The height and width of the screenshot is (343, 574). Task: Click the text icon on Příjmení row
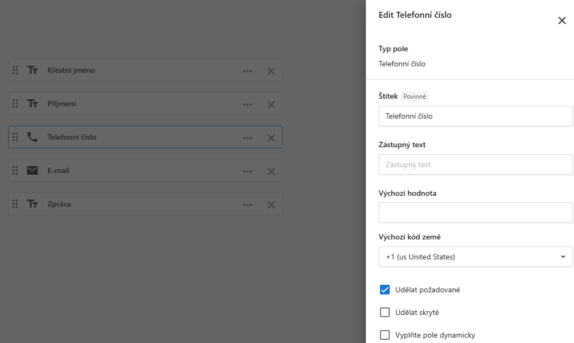click(32, 104)
